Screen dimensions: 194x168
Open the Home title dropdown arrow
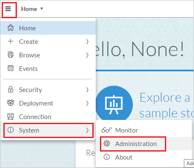(42, 8)
